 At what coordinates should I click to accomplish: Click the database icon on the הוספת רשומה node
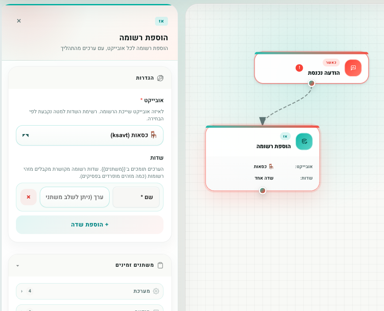(304, 141)
